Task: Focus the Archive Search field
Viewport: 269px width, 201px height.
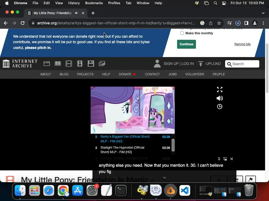Action: coord(242,64)
